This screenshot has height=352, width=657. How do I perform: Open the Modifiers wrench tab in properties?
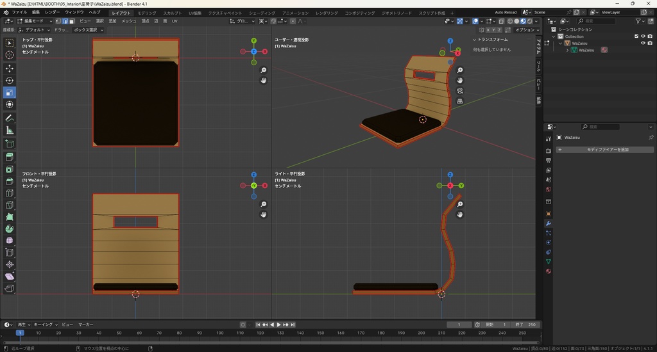pyautogui.click(x=549, y=223)
